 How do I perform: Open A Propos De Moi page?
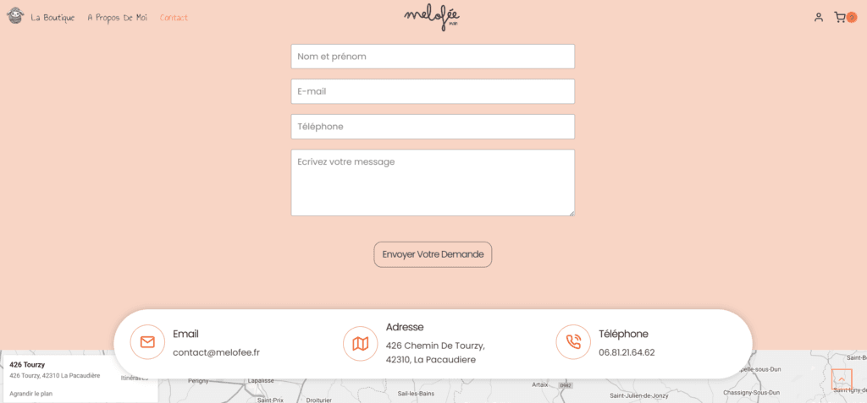pos(117,18)
